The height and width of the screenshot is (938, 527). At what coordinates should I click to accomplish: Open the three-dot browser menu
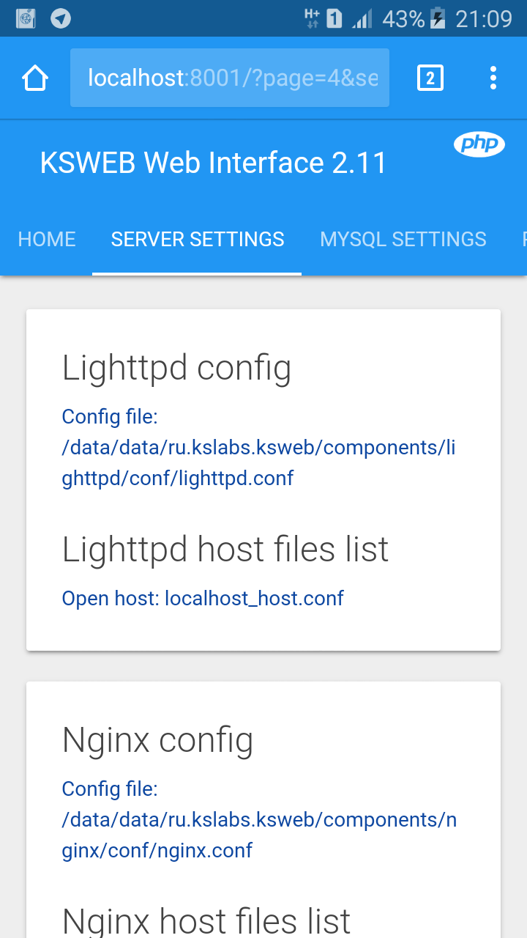pyautogui.click(x=493, y=78)
